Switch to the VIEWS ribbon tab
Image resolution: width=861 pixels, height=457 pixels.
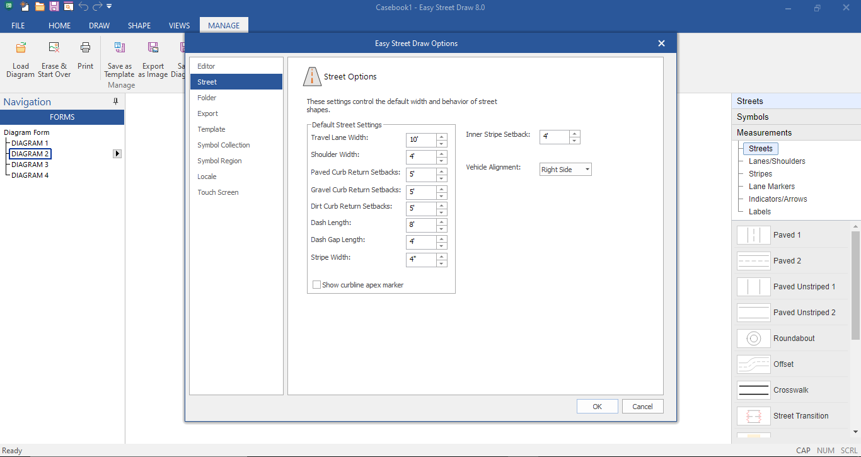pos(180,26)
